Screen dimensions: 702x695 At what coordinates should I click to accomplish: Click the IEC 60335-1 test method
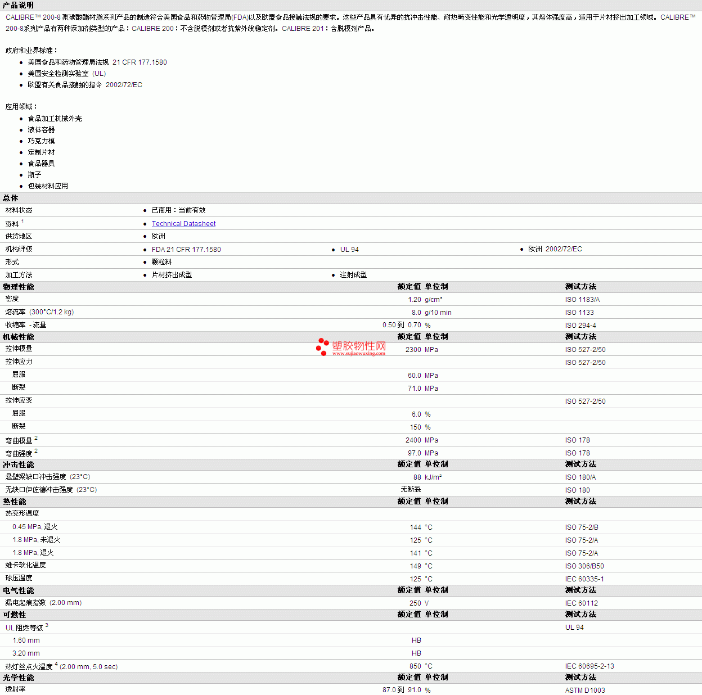coord(584,579)
